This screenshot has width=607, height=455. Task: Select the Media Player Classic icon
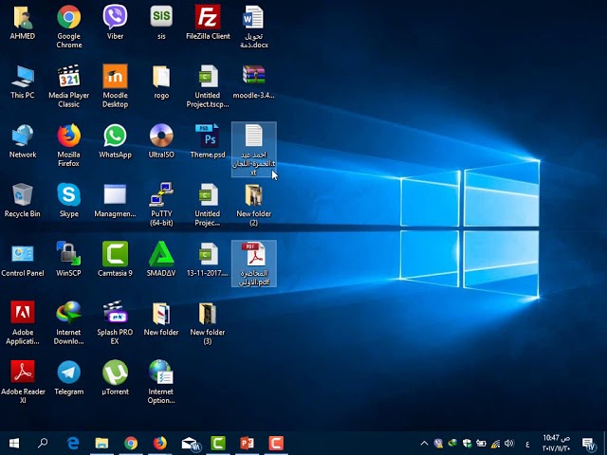click(x=69, y=86)
